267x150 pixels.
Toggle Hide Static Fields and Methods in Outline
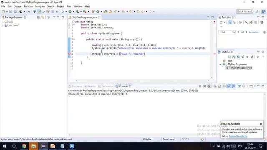point(243,57)
